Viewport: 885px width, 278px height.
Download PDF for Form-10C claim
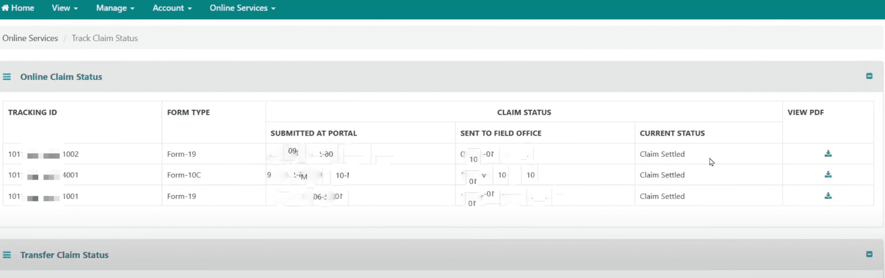828,175
